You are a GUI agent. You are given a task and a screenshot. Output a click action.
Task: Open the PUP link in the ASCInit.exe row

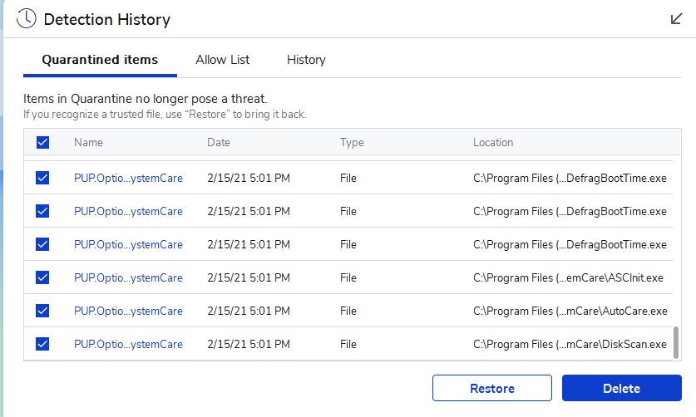pos(128,277)
